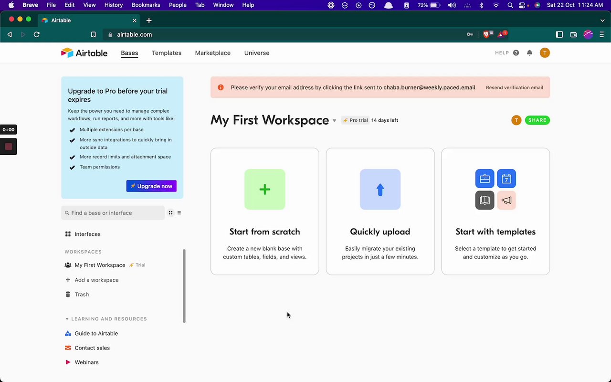Open the Wi-Fi menu bar icon
The image size is (611, 382).
coord(496,5)
